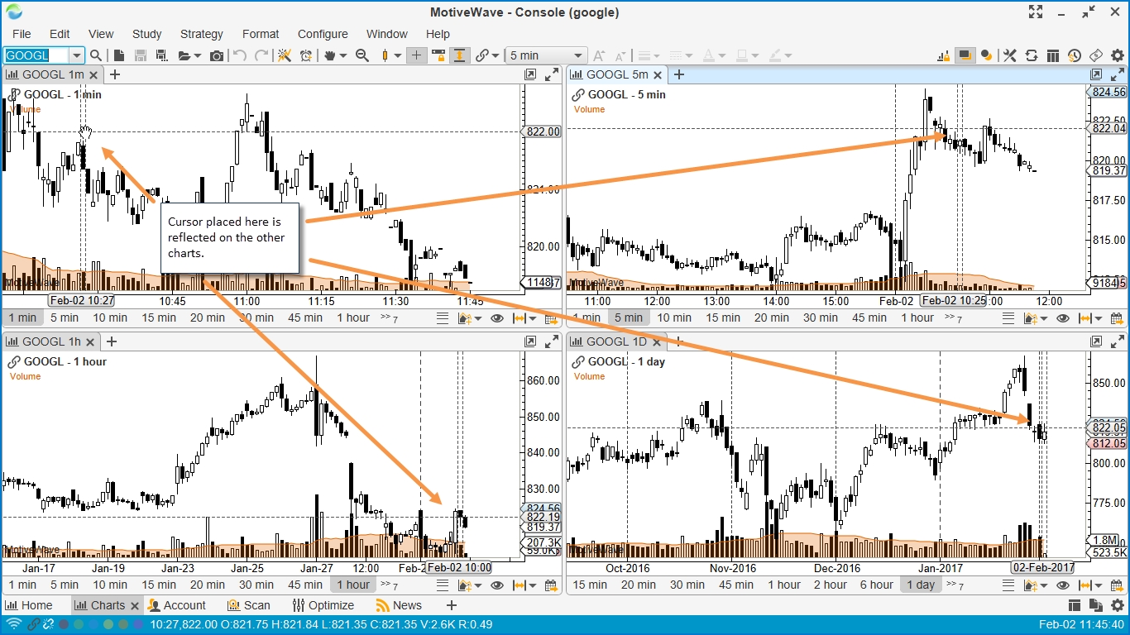
Task: Select 2 hour on the GOOGL 1D chart
Action: click(830, 585)
